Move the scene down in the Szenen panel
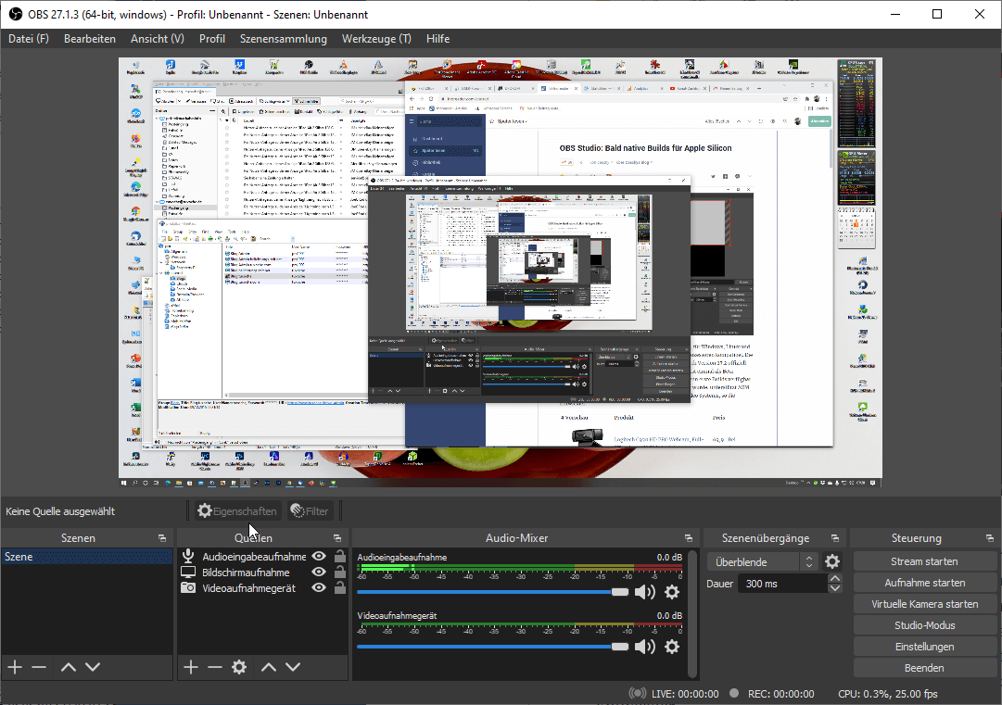This screenshot has width=1002, height=705. tap(93, 667)
